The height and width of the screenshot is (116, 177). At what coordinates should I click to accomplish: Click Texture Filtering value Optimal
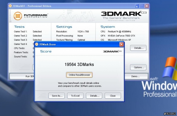(81, 40)
